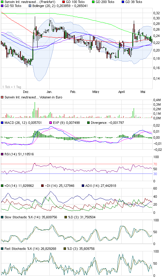Click the red GD 100 Ticks swatch

click(x=64, y=2)
